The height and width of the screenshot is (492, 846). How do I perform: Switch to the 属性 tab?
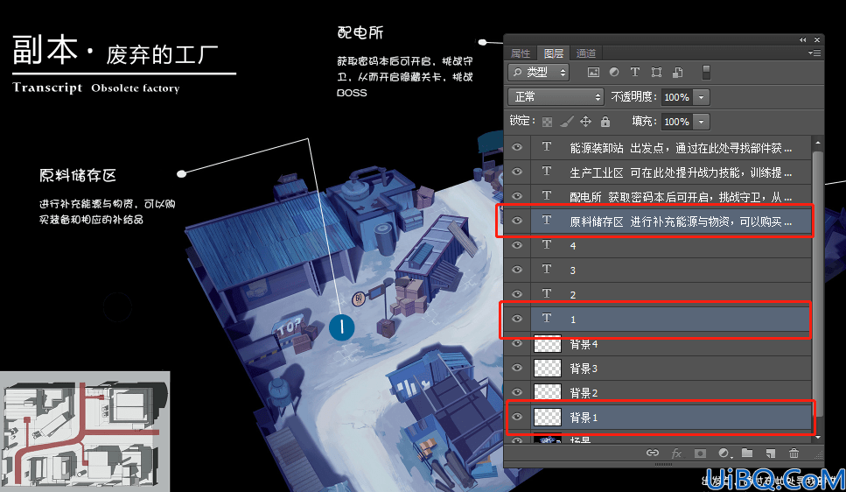(x=521, y=53)
